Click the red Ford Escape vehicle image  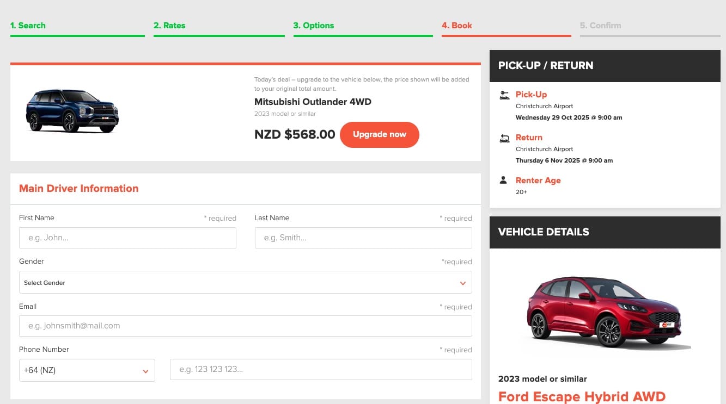pos(605,313)
